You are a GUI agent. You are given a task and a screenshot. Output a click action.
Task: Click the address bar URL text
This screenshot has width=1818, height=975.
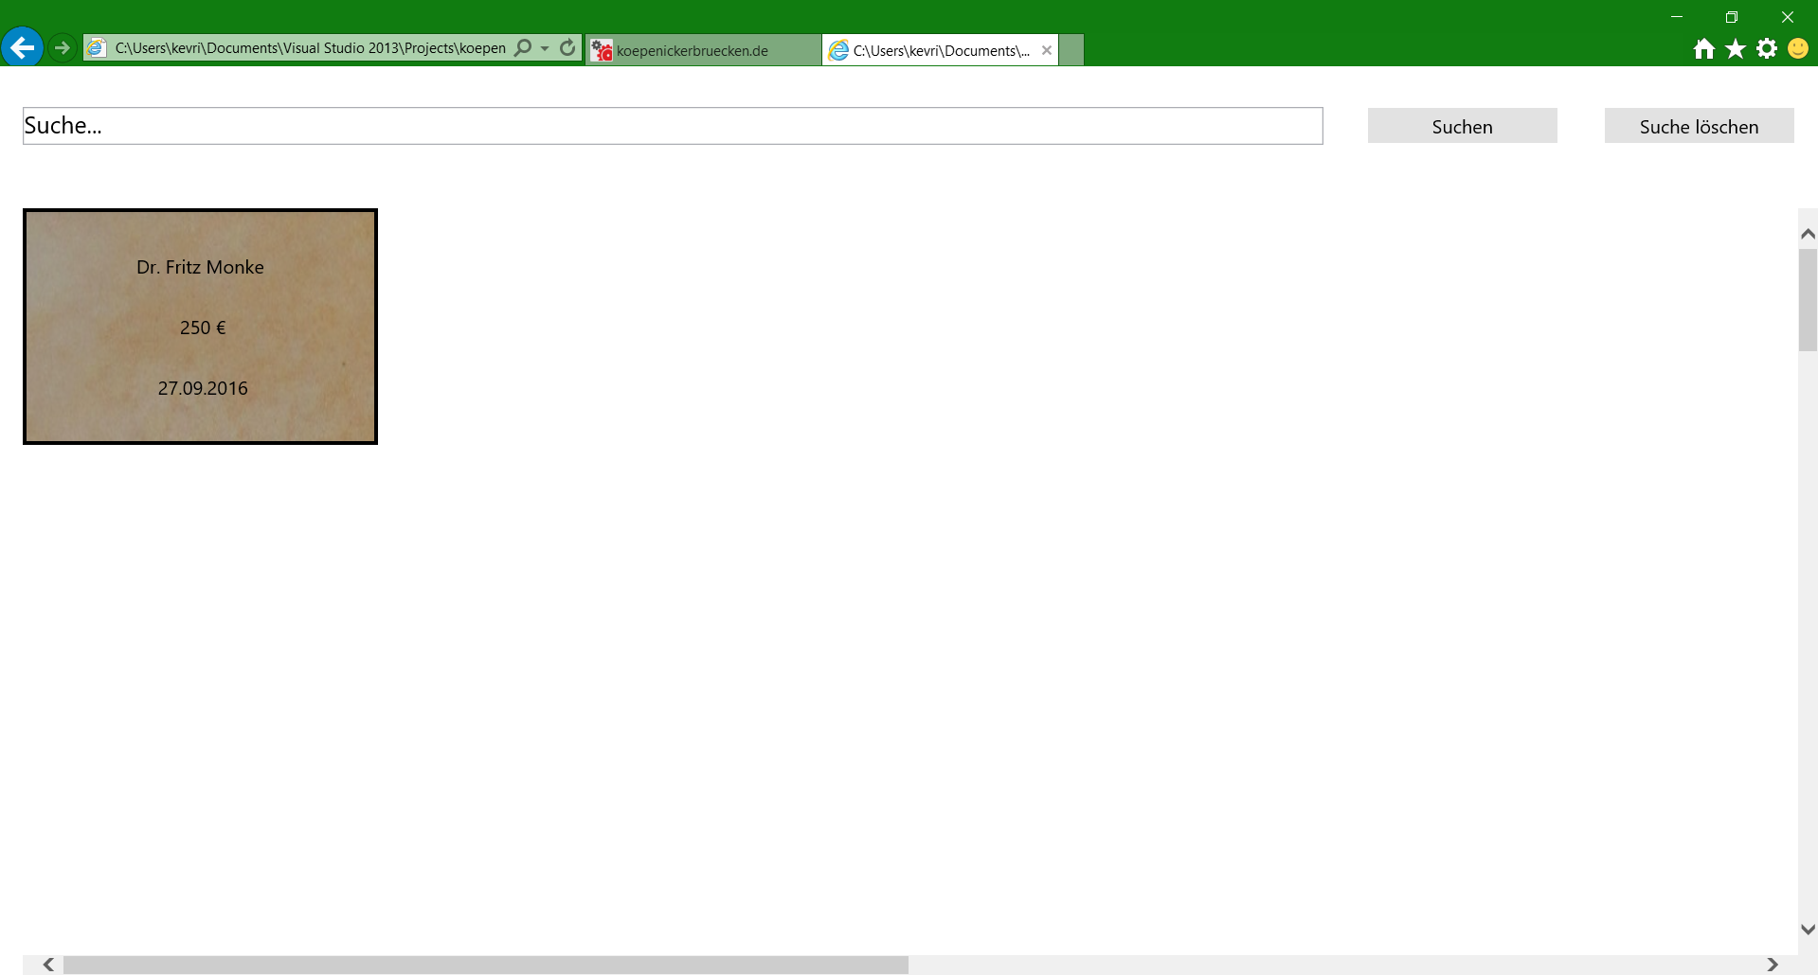tap(311, 48)
